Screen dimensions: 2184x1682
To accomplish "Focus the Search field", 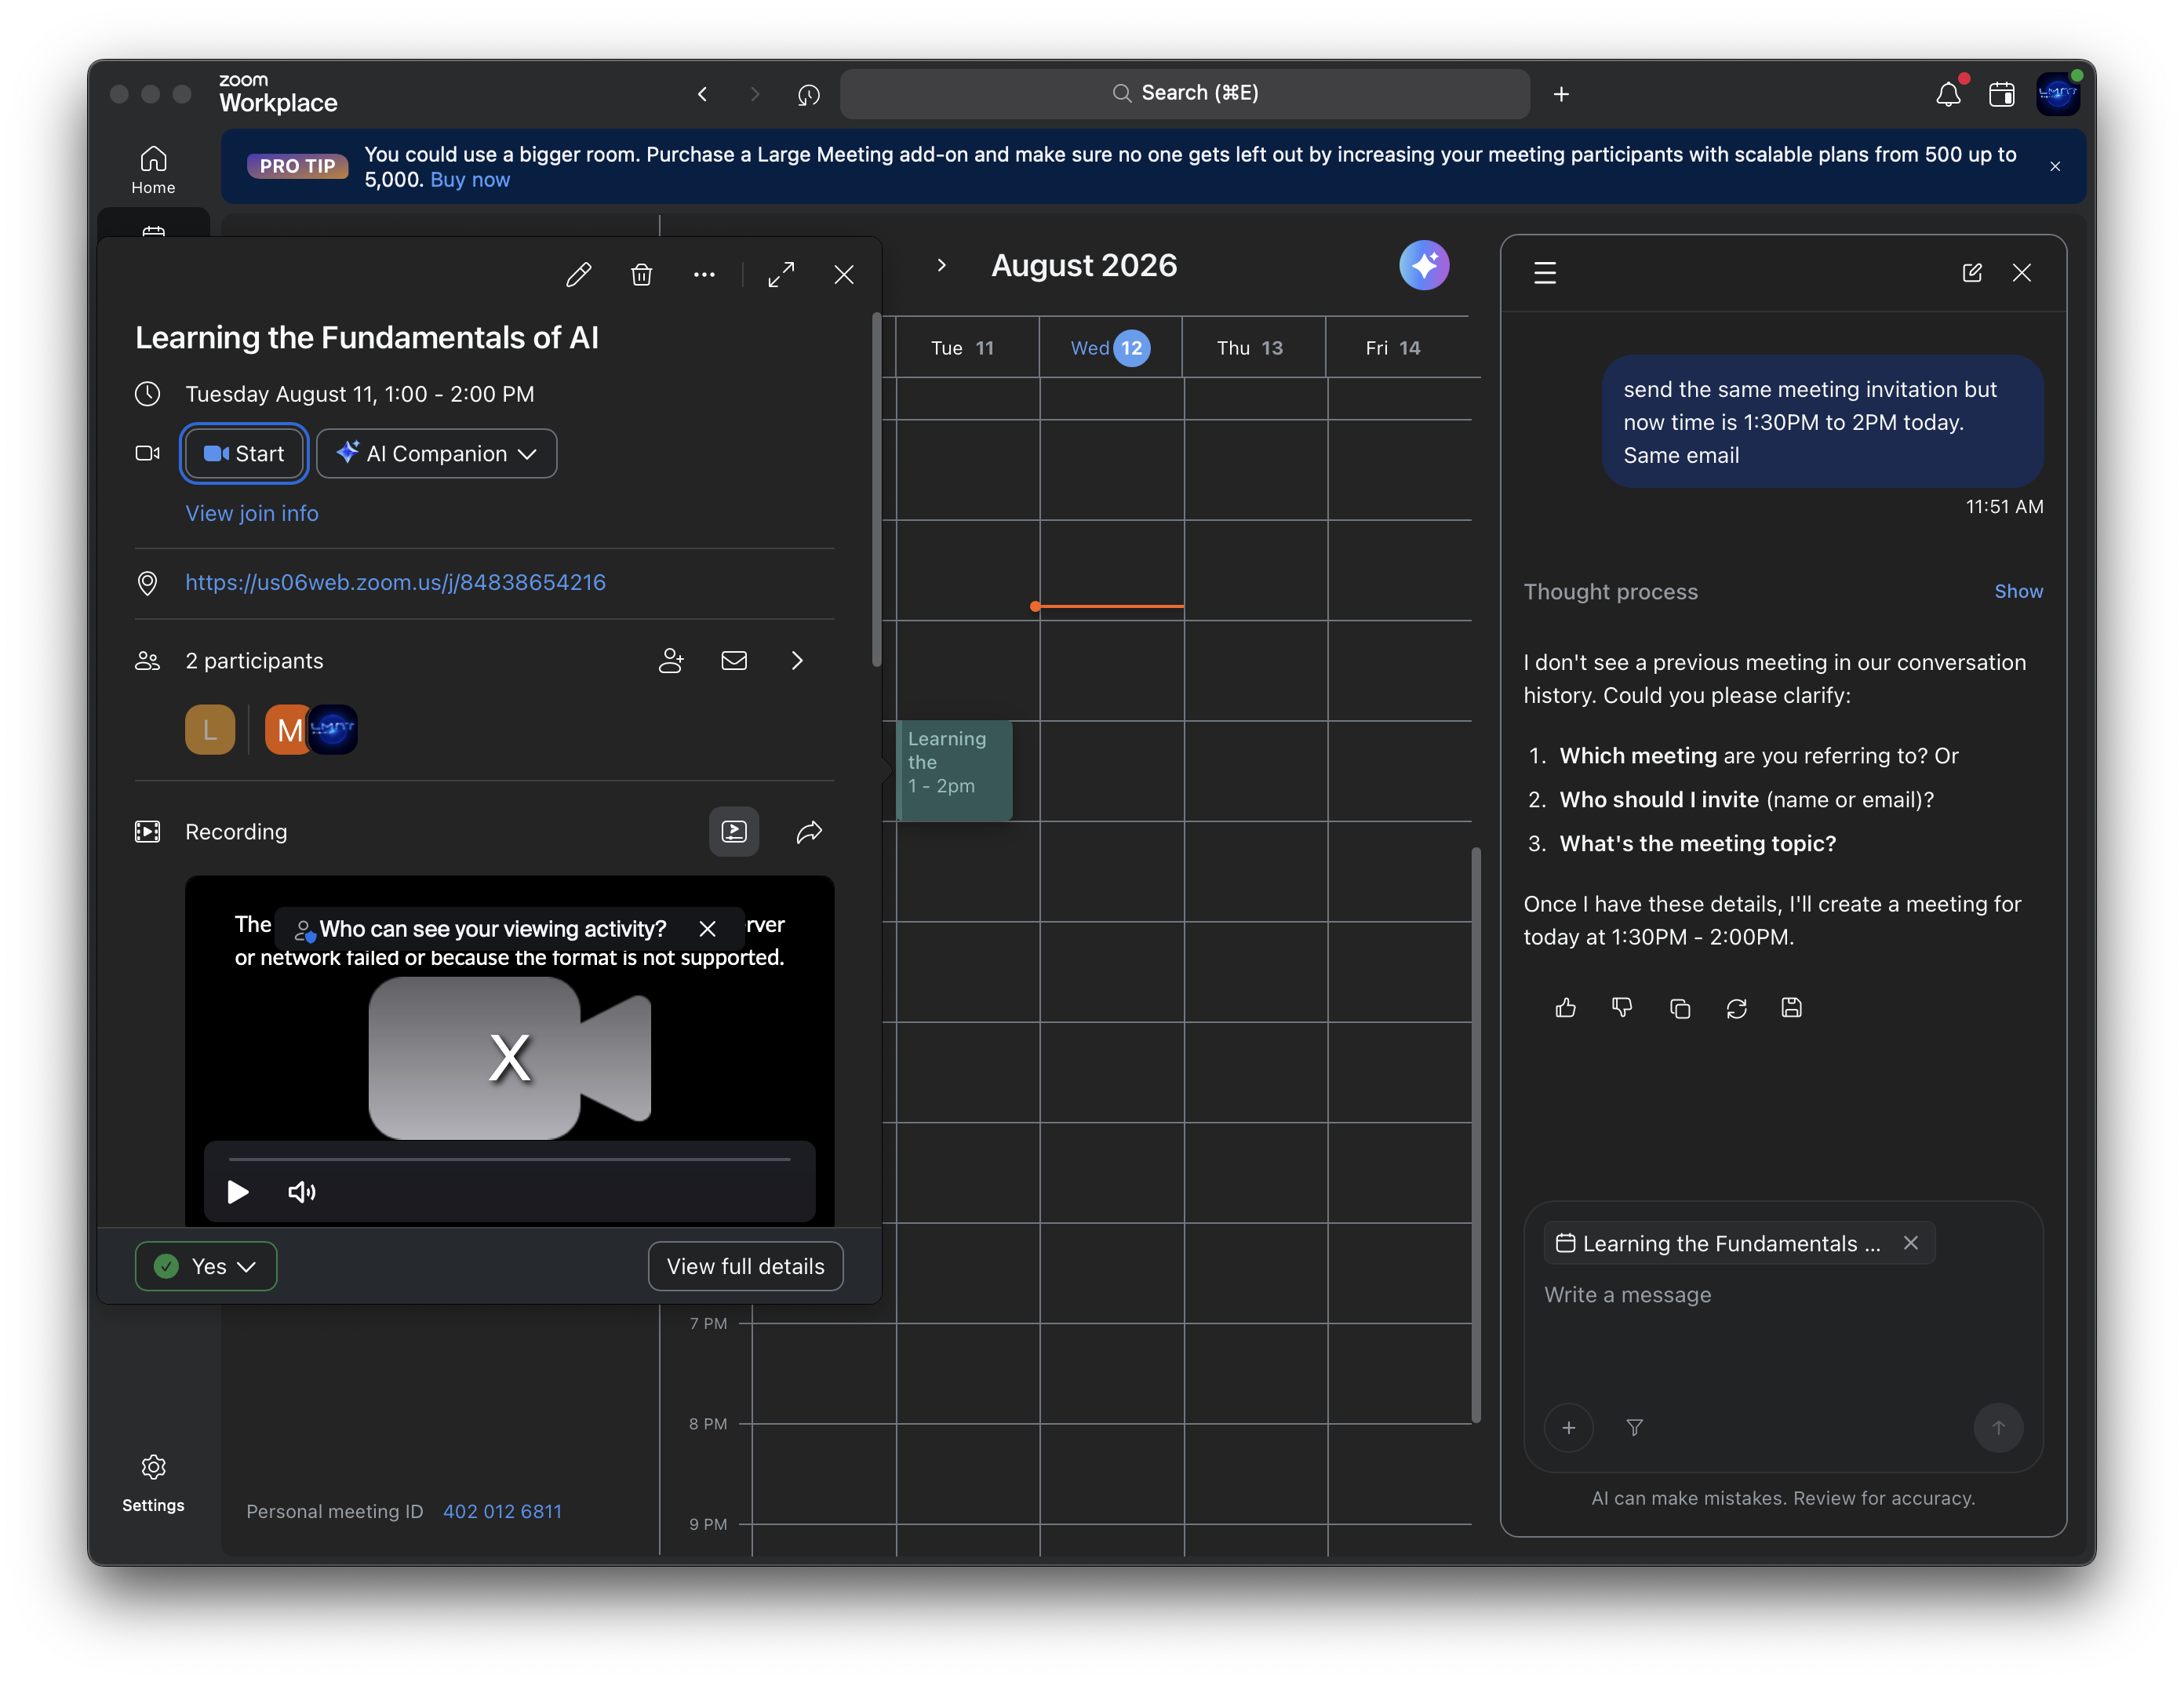I will click(1185, 93).
